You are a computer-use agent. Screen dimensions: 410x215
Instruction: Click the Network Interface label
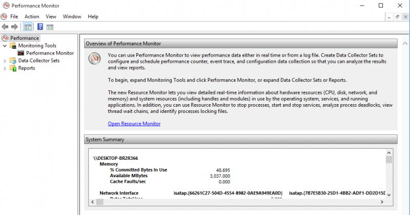119,193
